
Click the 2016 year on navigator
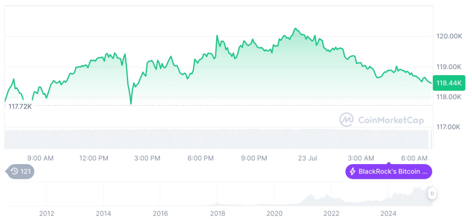(x=160, y=213)
